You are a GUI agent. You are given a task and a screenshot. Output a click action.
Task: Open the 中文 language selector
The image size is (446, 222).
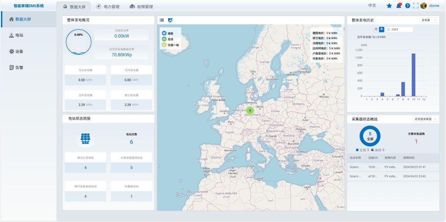(x=372, y=6)
